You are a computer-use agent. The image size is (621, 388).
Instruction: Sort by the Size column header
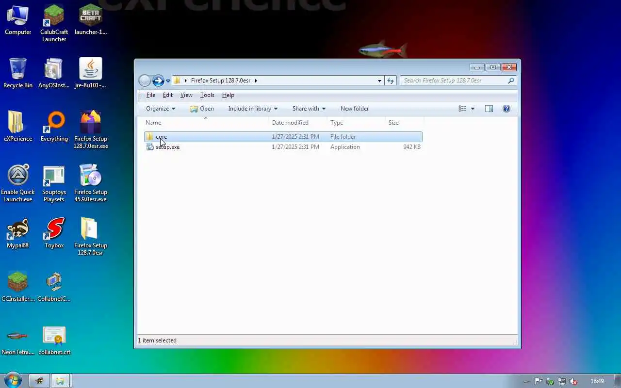coord(405,123)
